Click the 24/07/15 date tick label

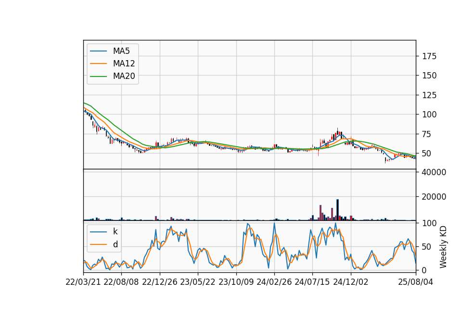[x=312, y=282]
